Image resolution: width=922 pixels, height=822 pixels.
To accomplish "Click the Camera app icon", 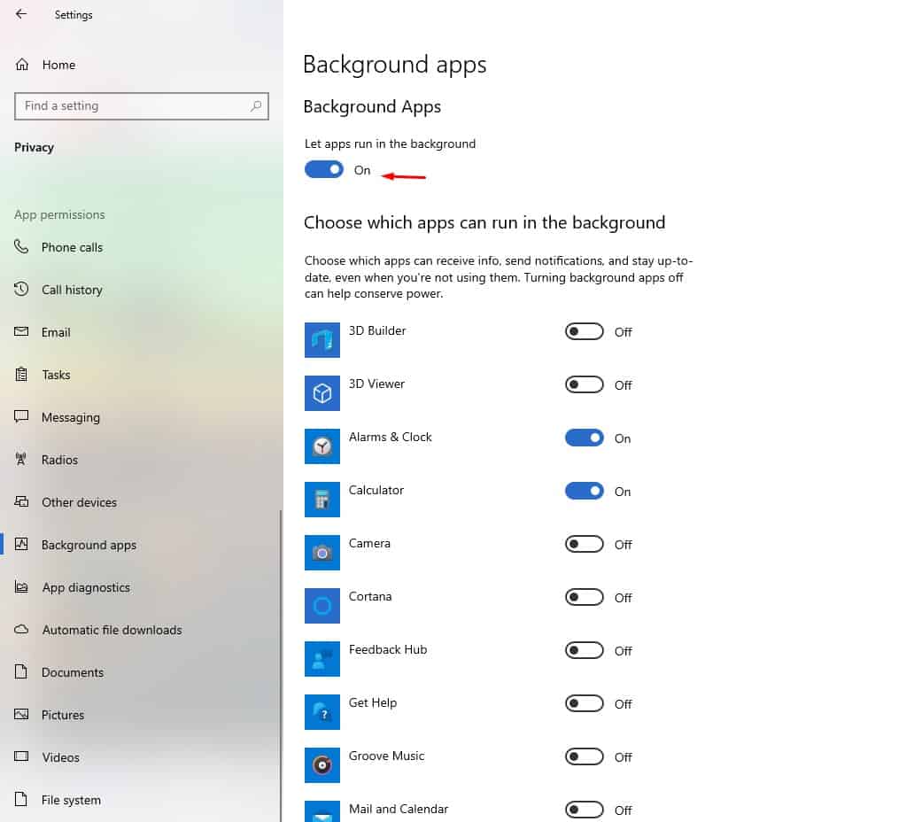I will tap(322, 553).
